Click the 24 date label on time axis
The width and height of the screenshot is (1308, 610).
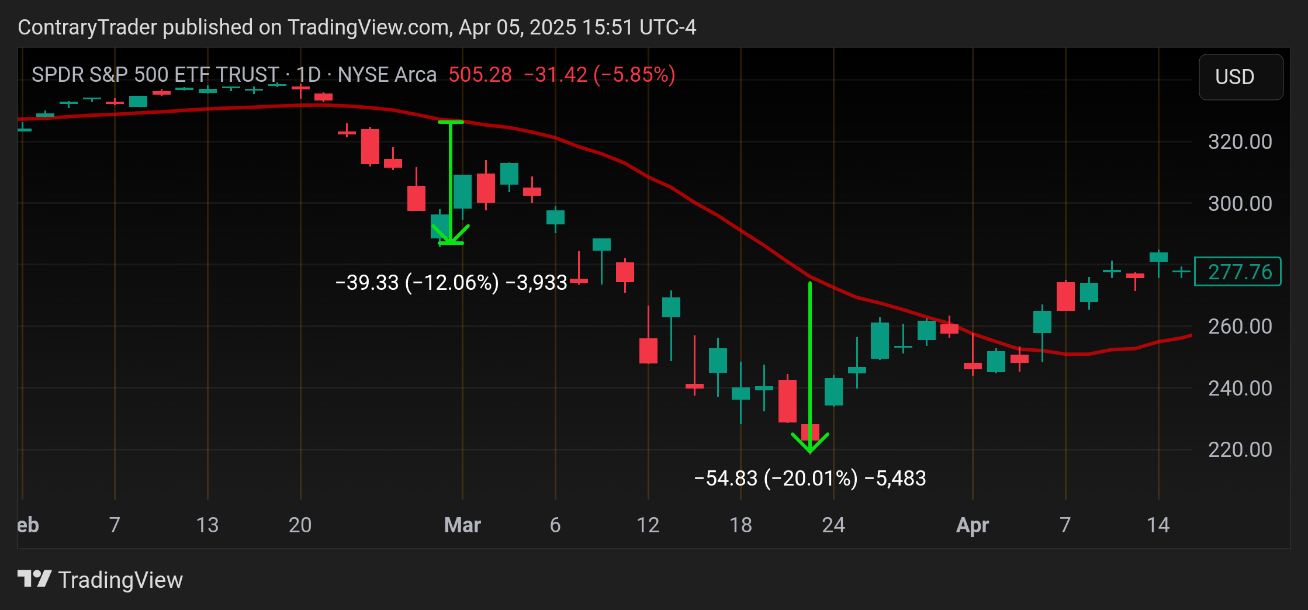click(x=833, y=525)
